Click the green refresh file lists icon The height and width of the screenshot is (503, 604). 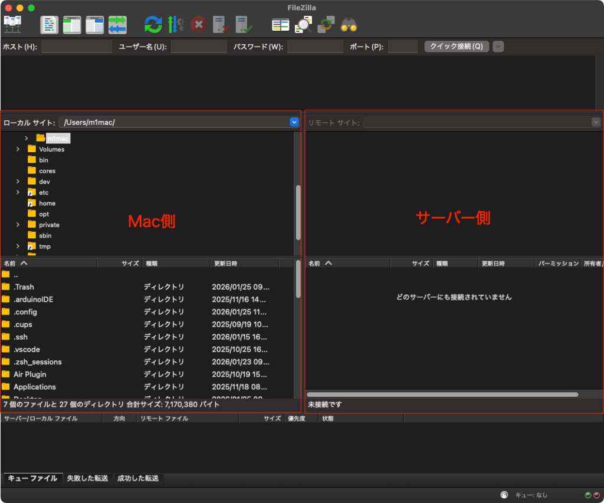153,25
